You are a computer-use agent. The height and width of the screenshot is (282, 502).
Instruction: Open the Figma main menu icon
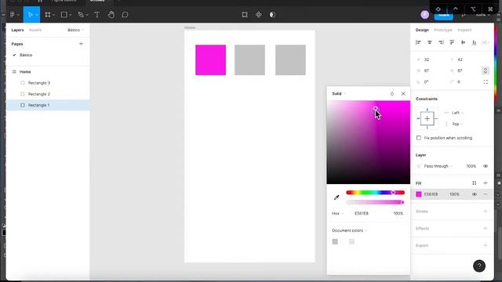(13, 15)
